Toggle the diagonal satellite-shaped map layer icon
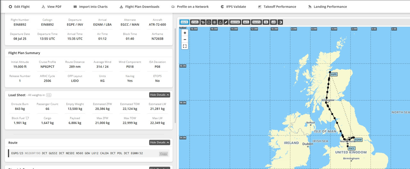 coord(226,22)
